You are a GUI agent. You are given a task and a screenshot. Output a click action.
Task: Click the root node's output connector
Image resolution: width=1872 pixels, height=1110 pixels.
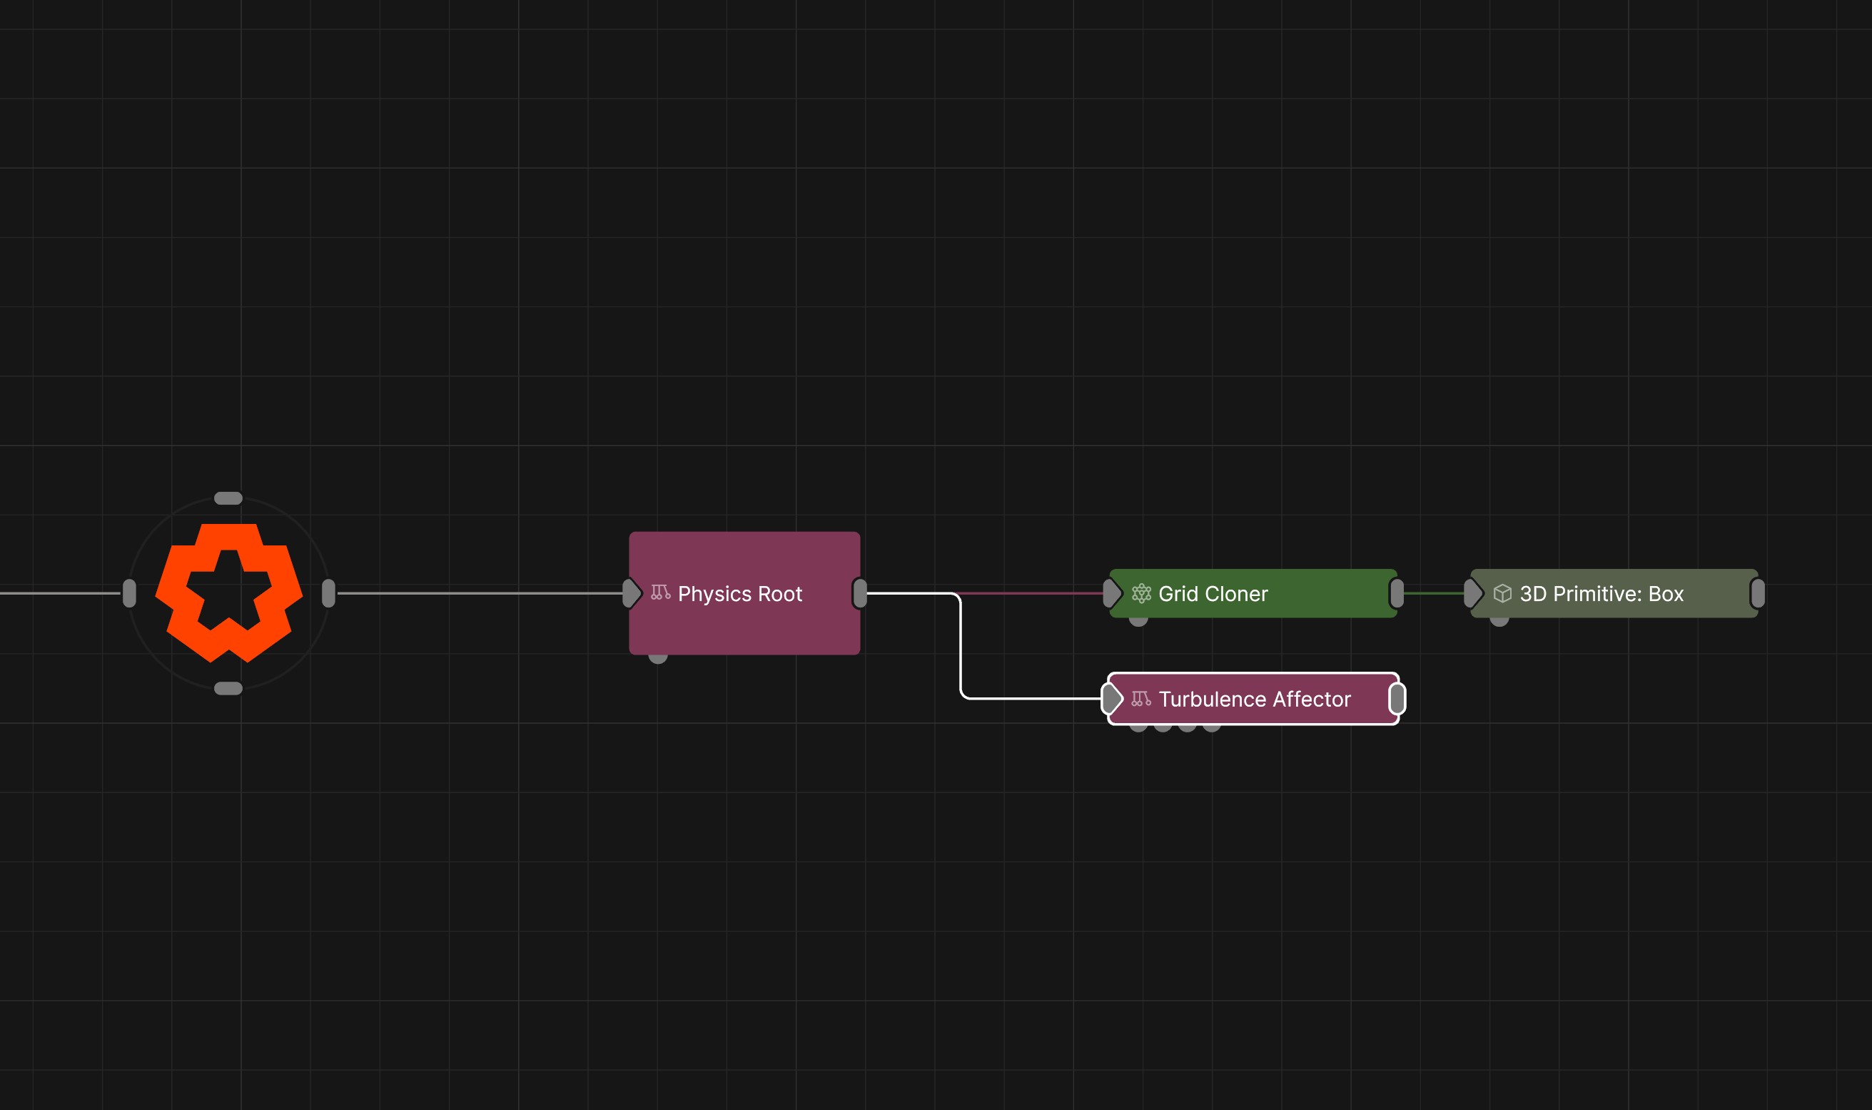click(x=328, y=593)
